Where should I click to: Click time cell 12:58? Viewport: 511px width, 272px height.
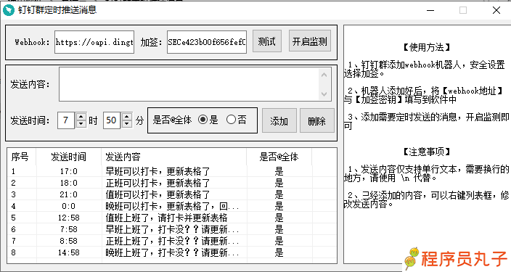(69, 218)
